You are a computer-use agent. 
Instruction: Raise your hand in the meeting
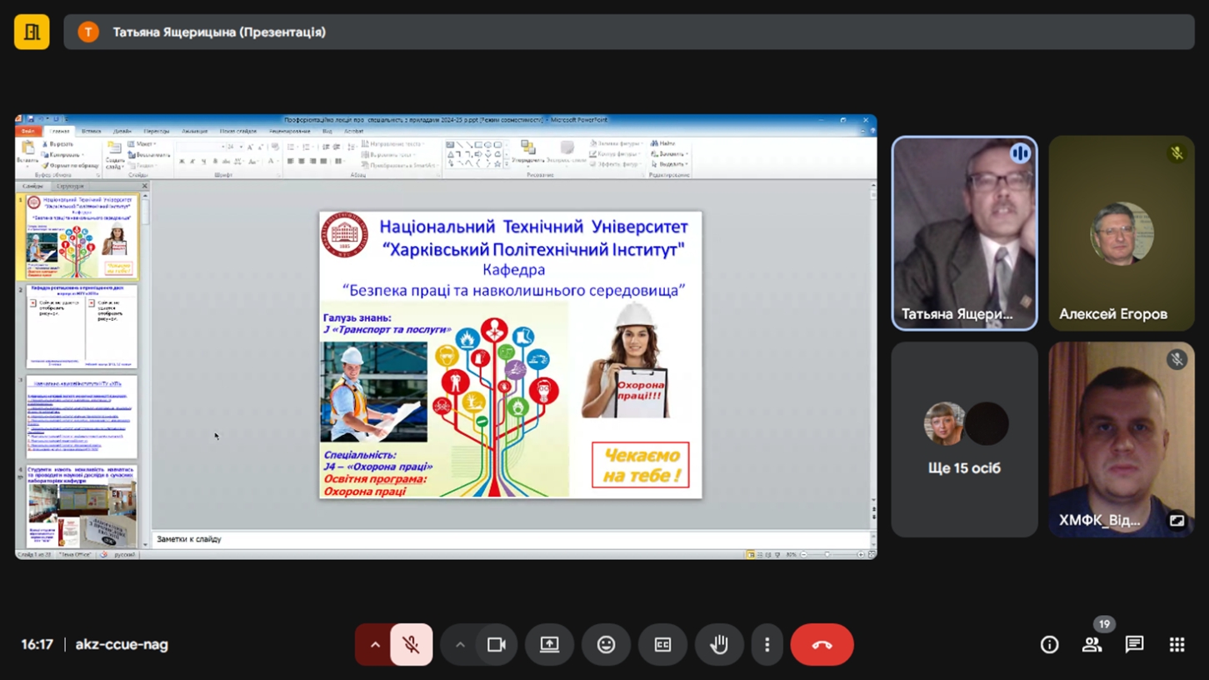point(719,645)
